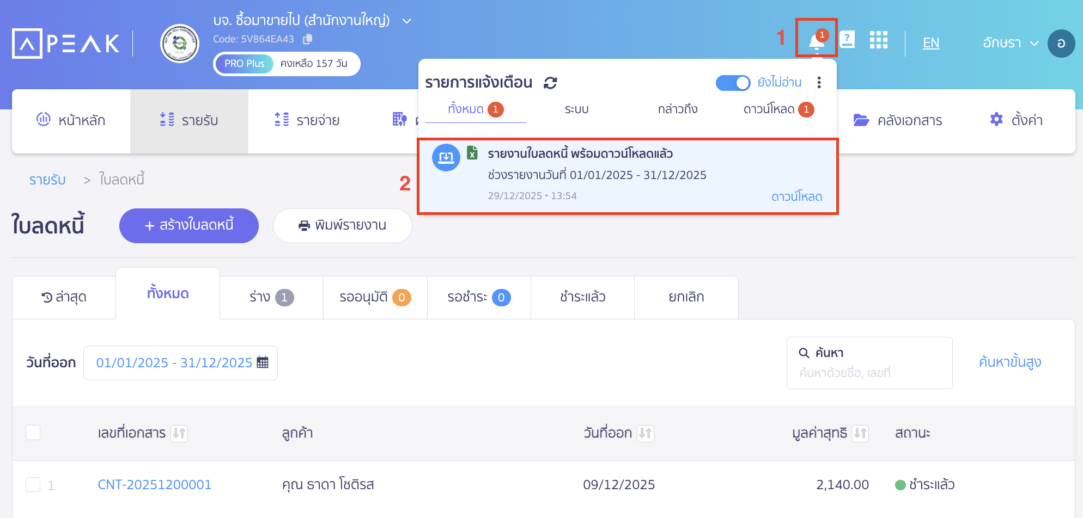The width and height of the screenshot is (1083, 518).
Task: Expand the company name dropdown
Action: pos(406,20)
